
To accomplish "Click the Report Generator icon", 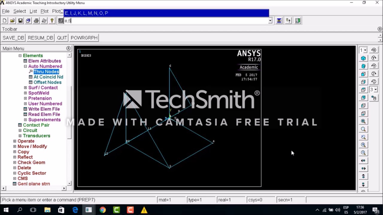I will 44,21.
